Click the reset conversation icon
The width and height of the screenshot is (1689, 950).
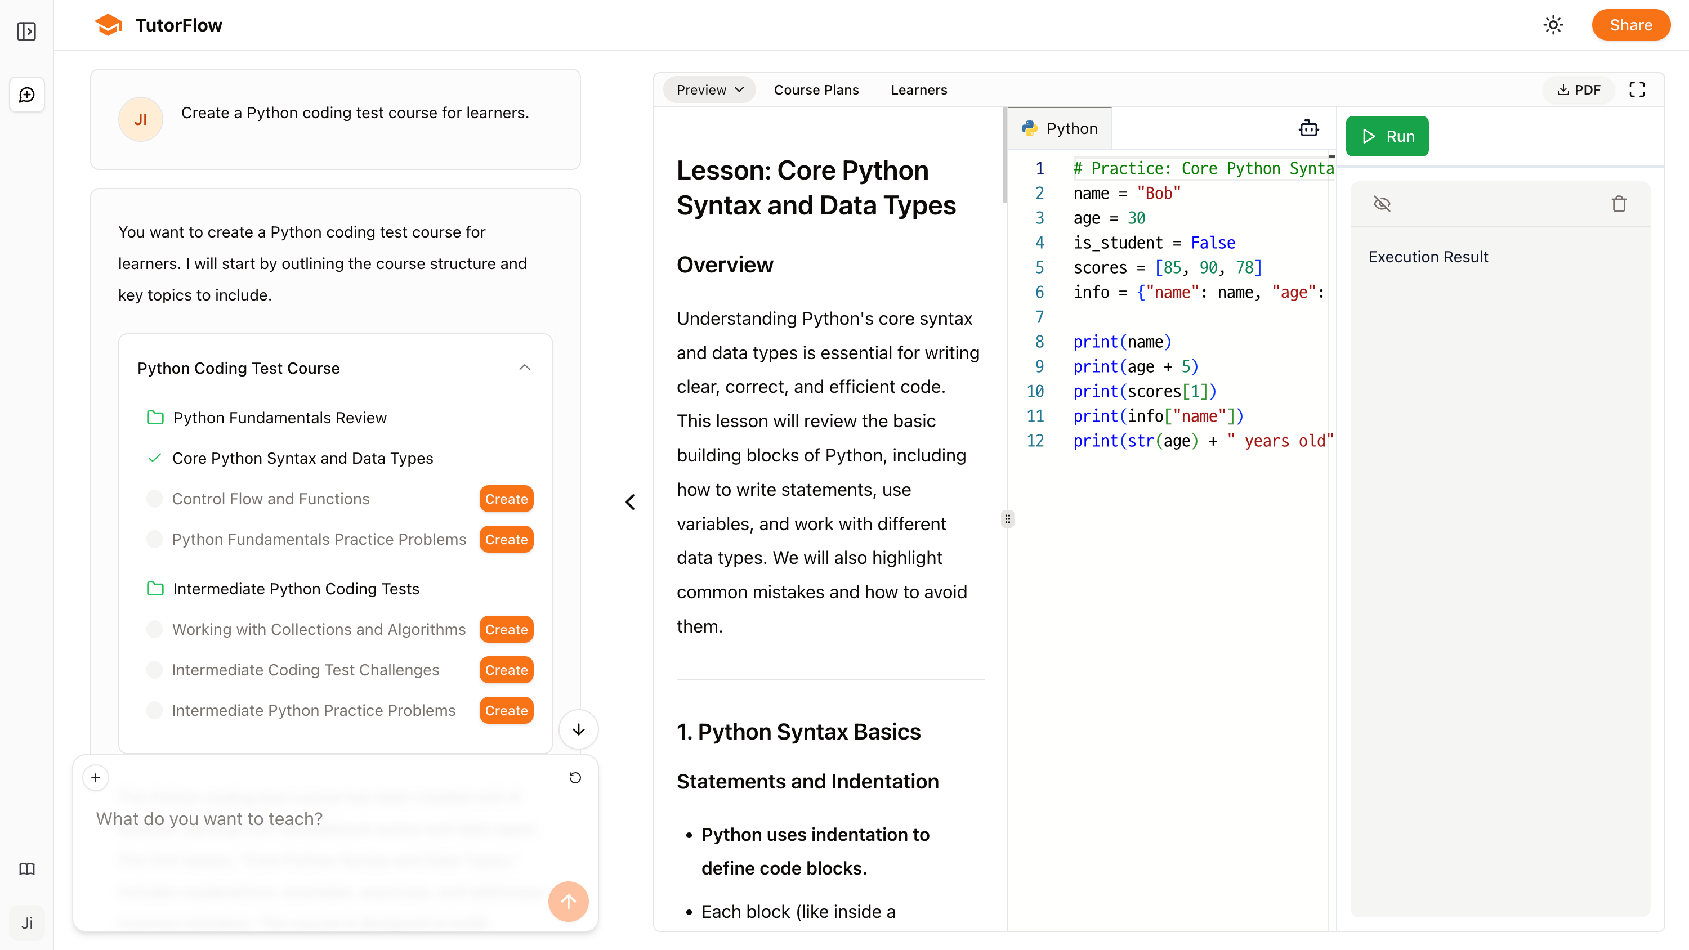click(575, 778)
